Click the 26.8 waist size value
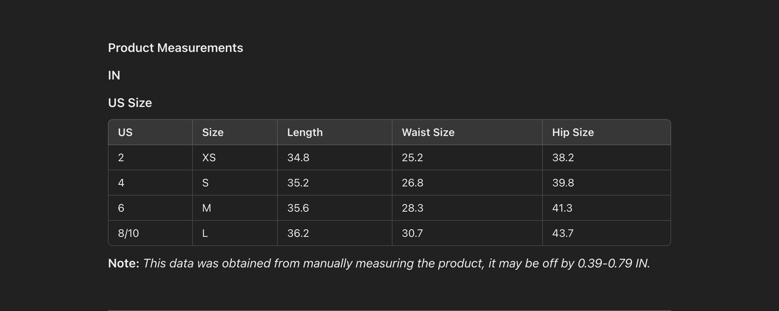 (x=412, y=183)
